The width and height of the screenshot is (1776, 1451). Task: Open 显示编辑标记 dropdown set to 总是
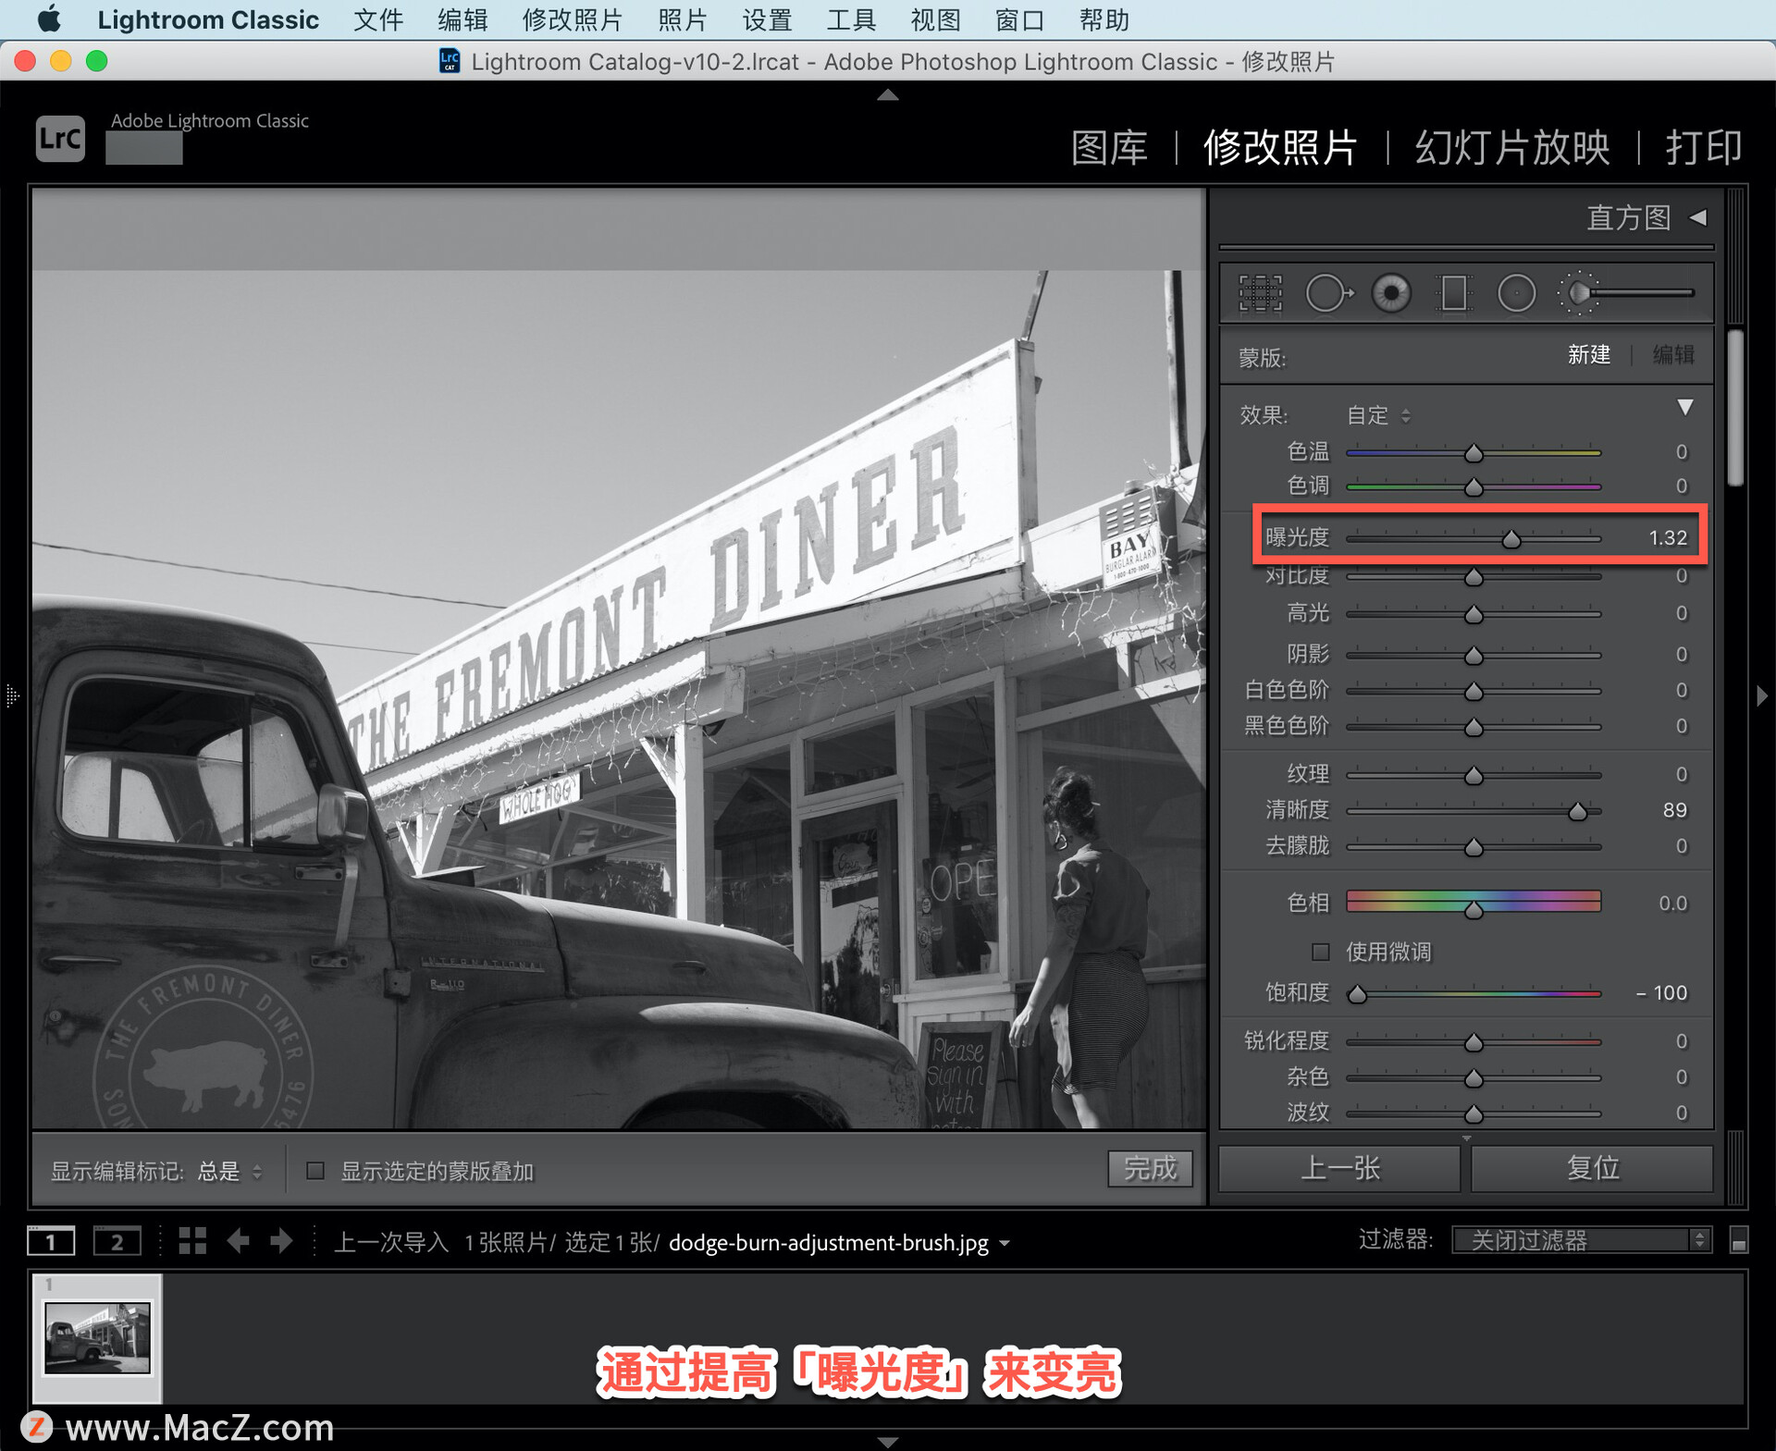coord(229,1172)
